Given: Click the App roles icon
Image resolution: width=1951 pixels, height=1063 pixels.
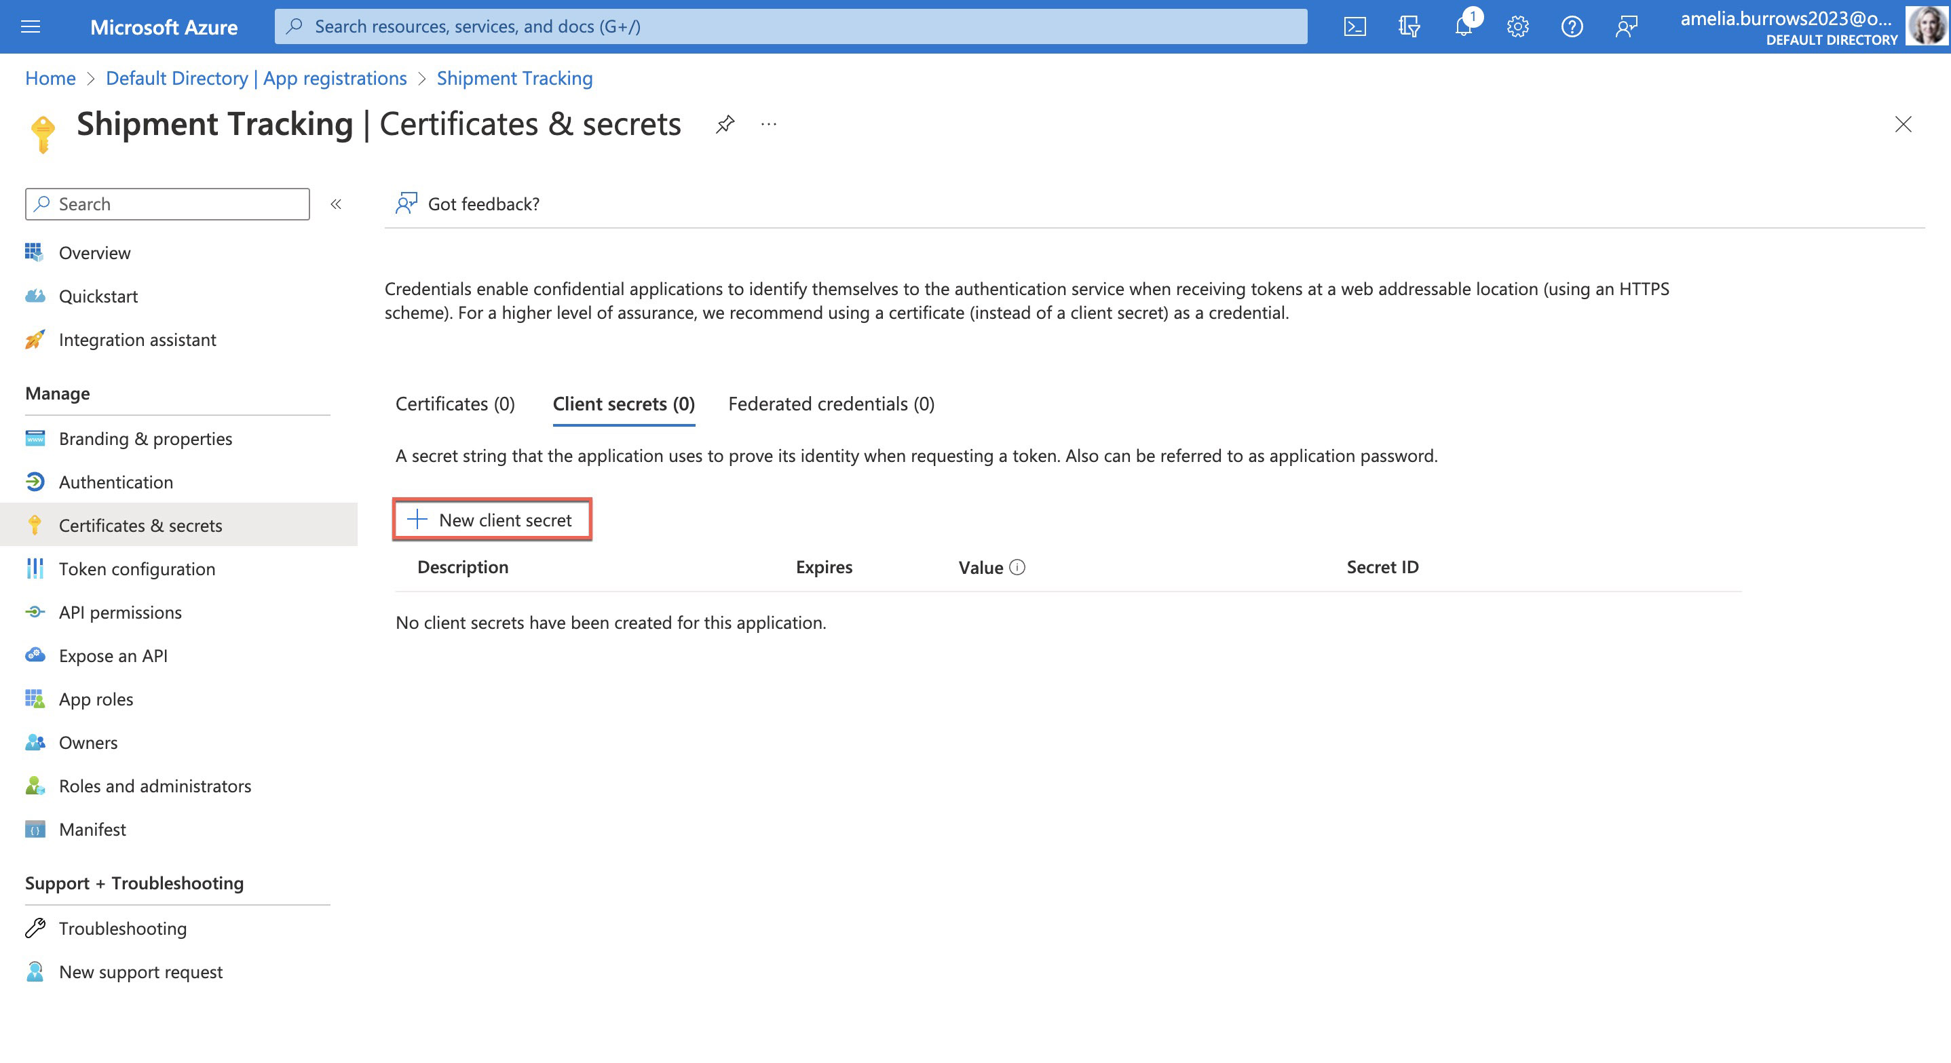Looking at the screenshot, I should click(33, 698).
